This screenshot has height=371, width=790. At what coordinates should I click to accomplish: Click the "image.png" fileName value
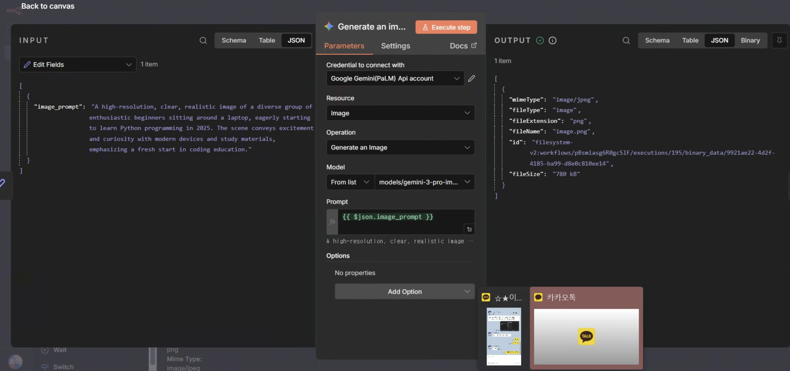(x=571, y=132)
